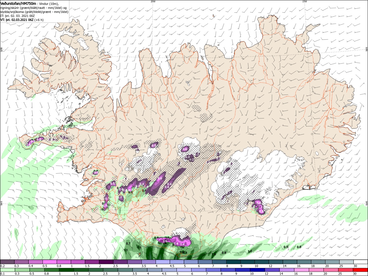The height and width of the screenshot is (276, 368).
Task: Click the 15W longitude label
Action: click(304, 1)
